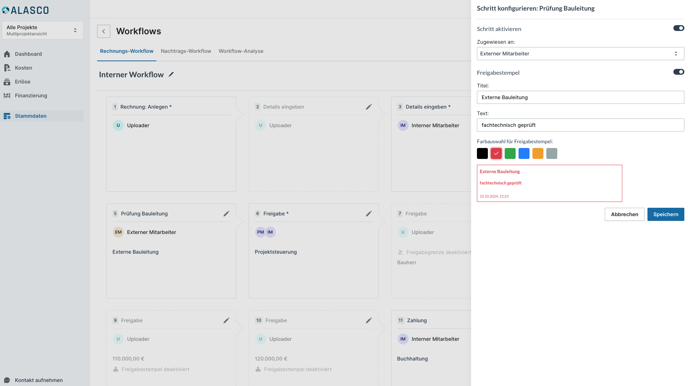
Task: Open the Workflow-Analyse tab
Action: coord(241,51)
